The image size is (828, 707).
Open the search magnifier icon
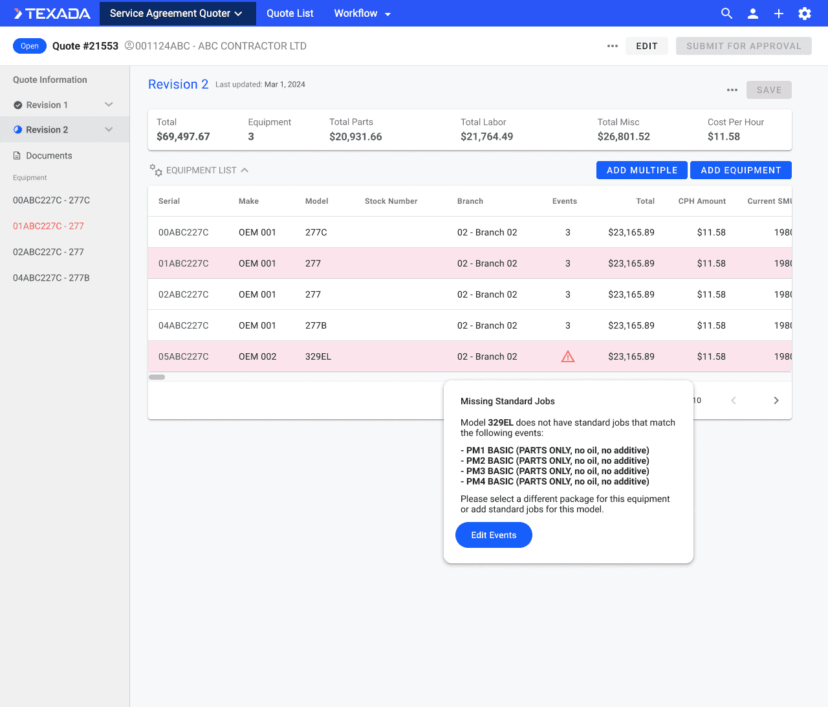pyautogui.click(x=727, y=14)
